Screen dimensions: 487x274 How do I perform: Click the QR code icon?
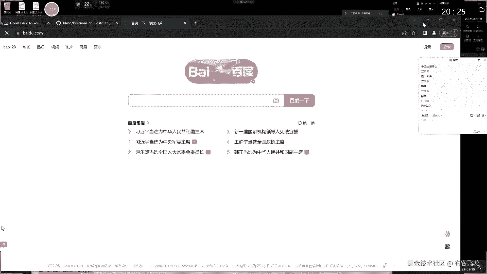point(447,247)
